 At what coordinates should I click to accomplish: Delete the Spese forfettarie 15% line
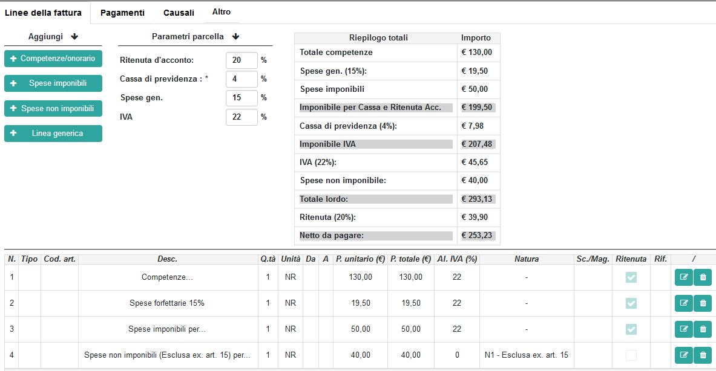click(702, 303)
